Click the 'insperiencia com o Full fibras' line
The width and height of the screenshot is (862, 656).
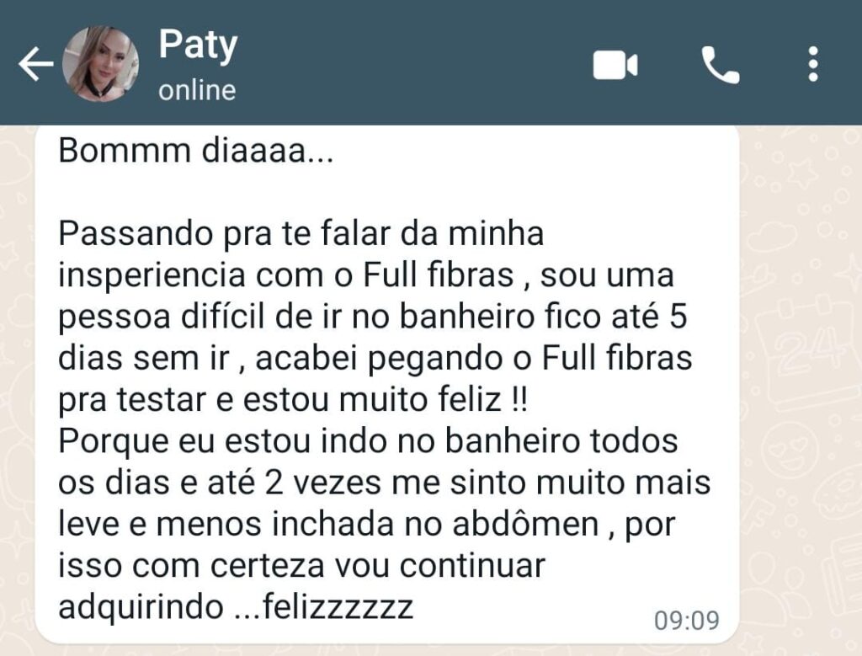click(x=286, y=275)
